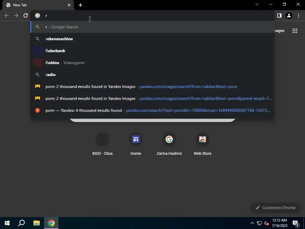Open the network status tray icon

click(259, 223)
